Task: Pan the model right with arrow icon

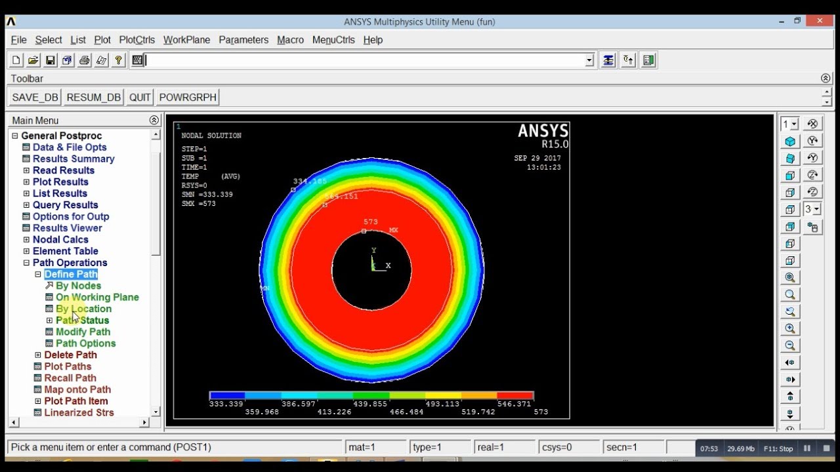Action: pos(790,380)
